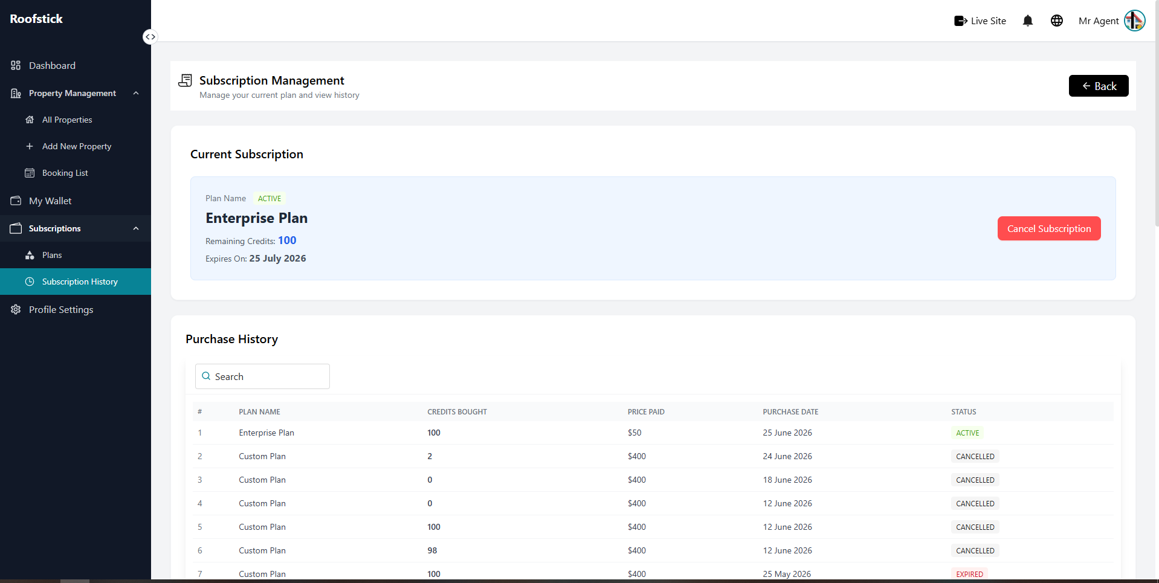Screen dimensions: 1159x583
Task: Go to Add New Property
Action: (76, 146)
